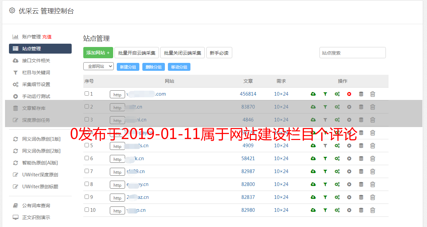This screenshot has height=227, width=427.
Task: Click the red play icon in row 1
Action: pos(349,94)
